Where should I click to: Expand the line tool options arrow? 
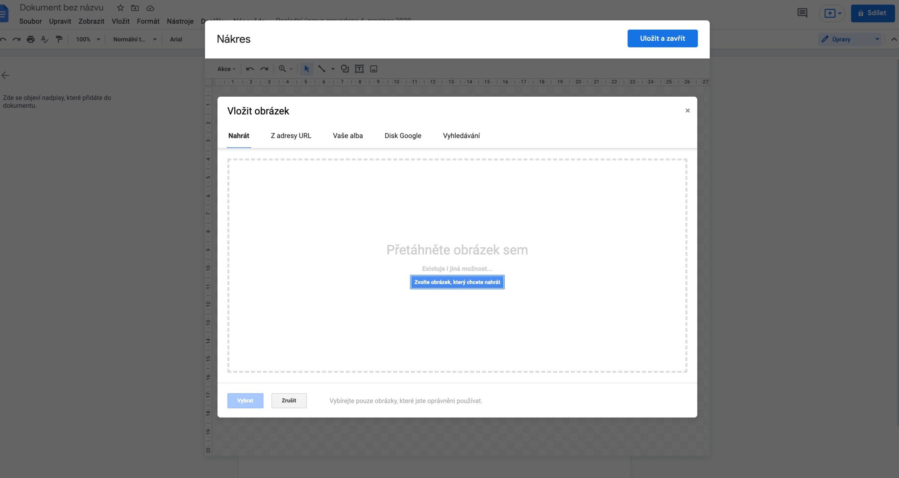pyautogui.click(x=333, y=69)
